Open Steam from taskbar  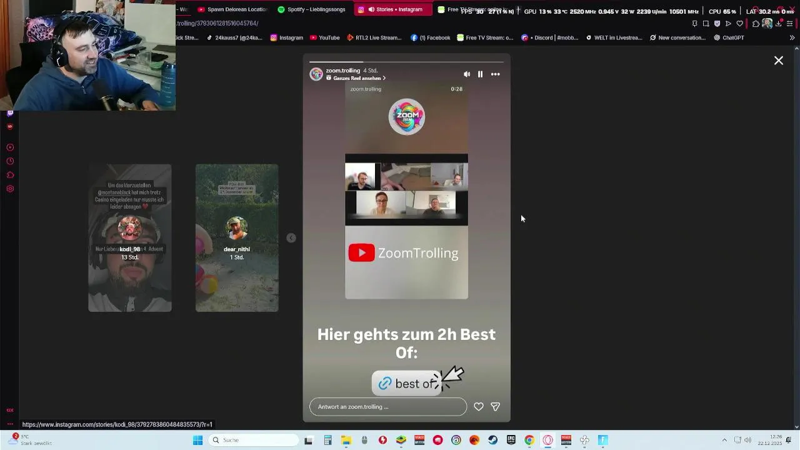coord(493,440)
